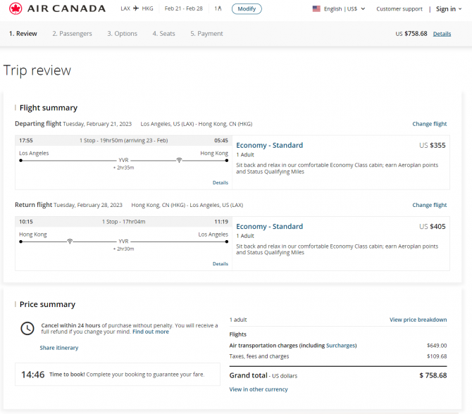Click the Modify search button

[247, 8]
